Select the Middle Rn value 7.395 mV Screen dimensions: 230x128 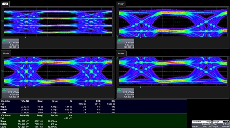(39, 124)
